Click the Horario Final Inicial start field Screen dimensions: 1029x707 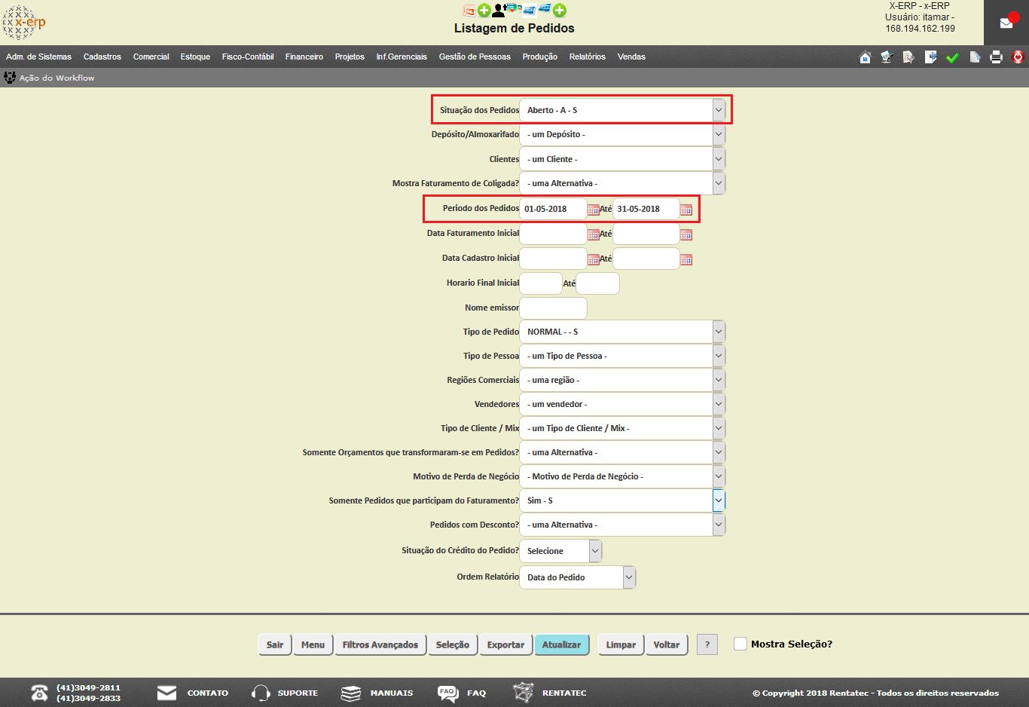541,283
